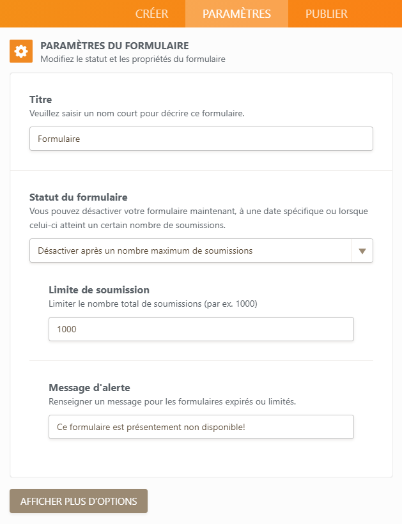The image size is (402, 524).
Task: Click the description starting "Vous pouvez désactiver"
Action: (x=198, y=211)
